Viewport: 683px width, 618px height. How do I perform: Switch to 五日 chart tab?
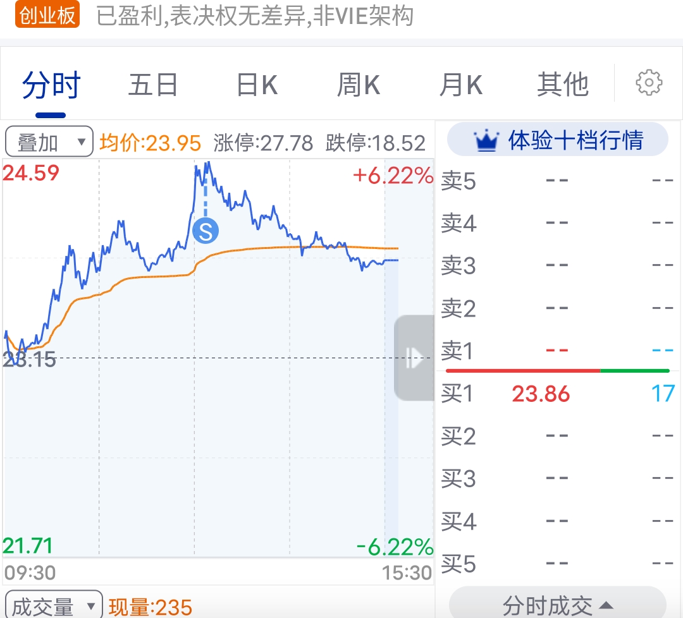[153, 85]
